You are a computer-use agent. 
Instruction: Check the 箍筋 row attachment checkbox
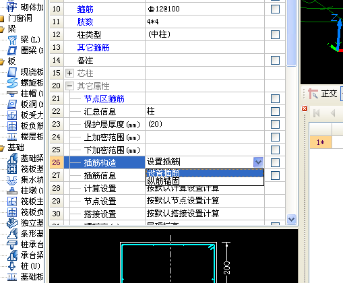(x=275, y=9)
